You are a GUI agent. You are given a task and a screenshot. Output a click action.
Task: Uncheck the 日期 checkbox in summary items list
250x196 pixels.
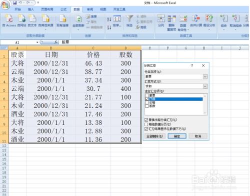coord(147,99)
